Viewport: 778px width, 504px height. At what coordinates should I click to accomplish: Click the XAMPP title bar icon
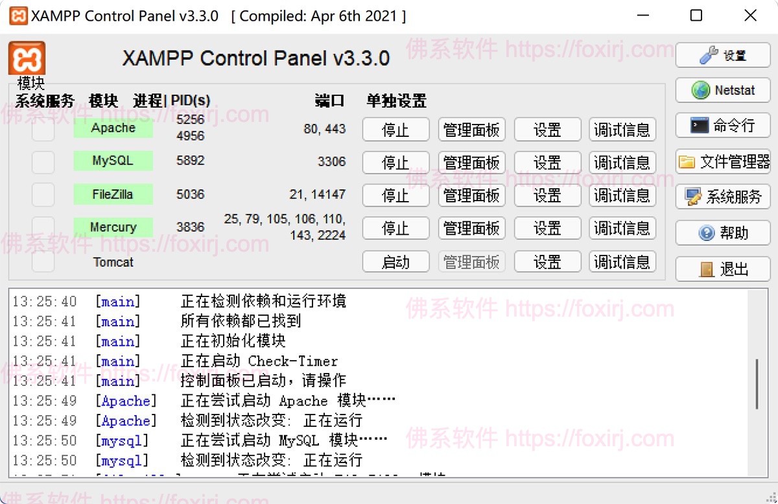[18, 16]
